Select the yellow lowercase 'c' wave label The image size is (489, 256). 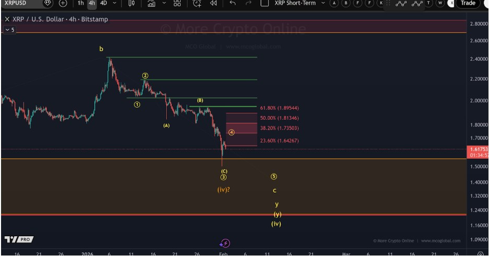(x=274, y=190)
